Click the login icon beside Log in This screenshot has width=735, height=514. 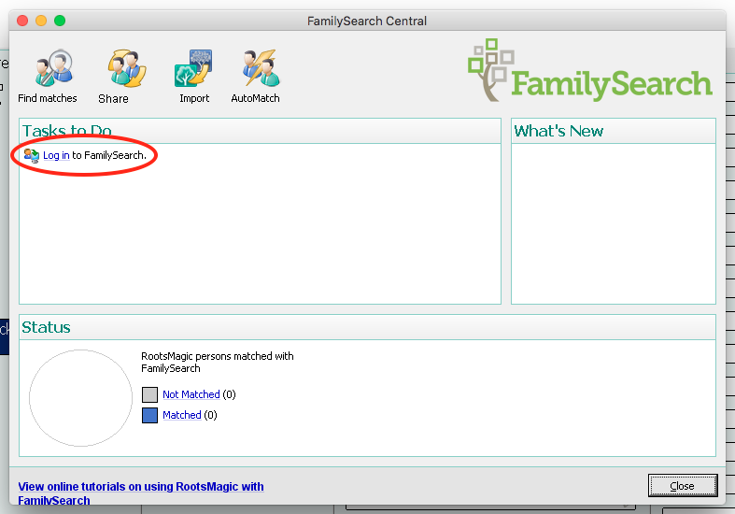click(32, 155)
